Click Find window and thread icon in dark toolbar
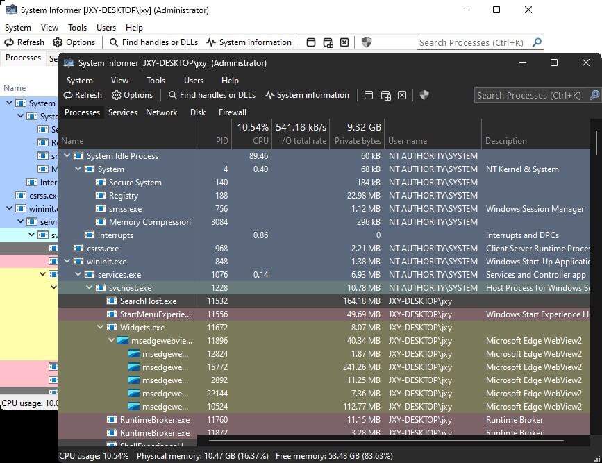This screenshot has width=602, height=463. [x=385, y=95]
